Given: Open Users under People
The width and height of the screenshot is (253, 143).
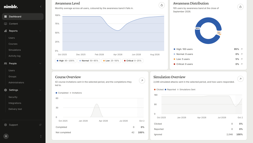Looking at the screenshot, I should click(x=12, y=71).
